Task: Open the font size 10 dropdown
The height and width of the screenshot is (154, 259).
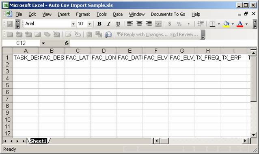Action: 89,24
